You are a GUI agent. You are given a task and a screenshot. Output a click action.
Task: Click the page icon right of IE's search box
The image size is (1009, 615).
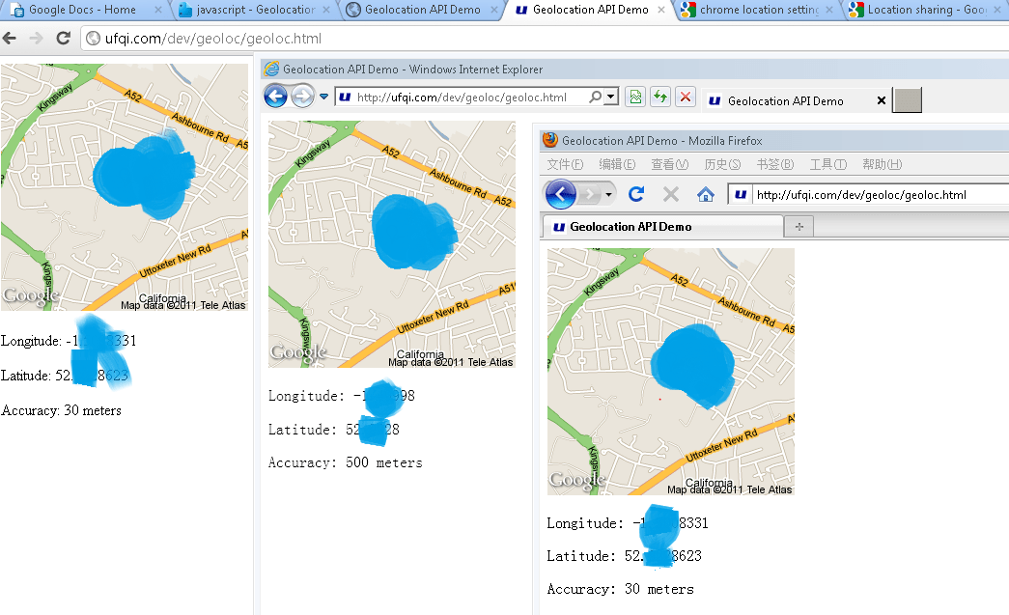coord(634,97)
